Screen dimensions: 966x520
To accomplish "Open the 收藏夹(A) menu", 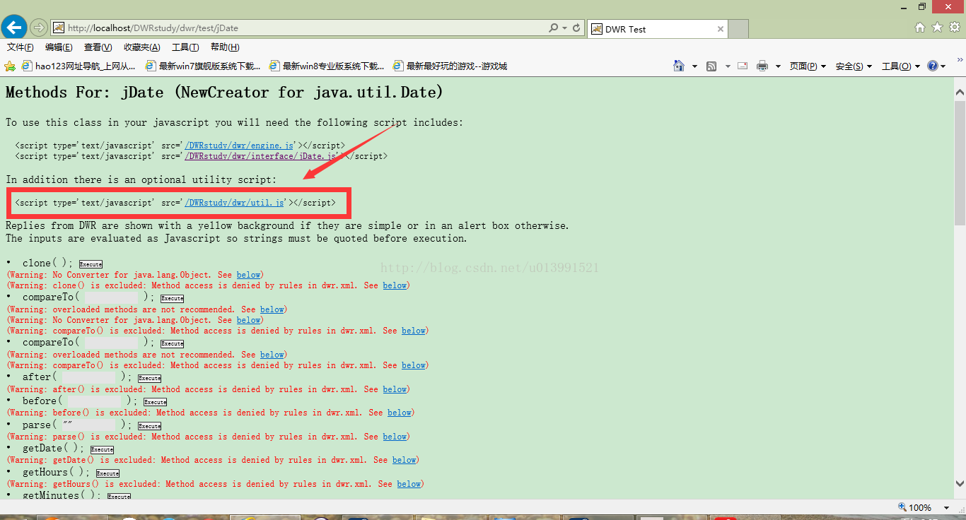I will pos(141,47).
